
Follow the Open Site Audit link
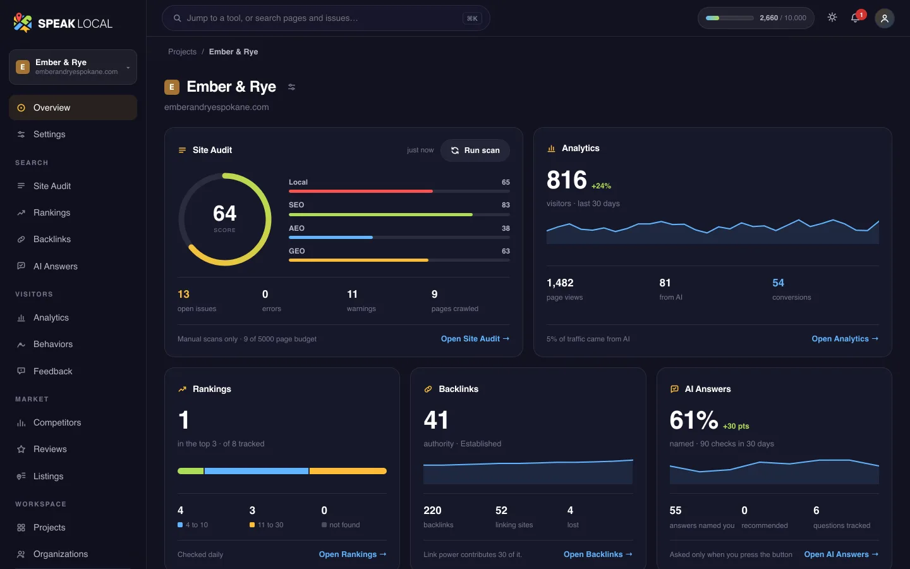(x=475, y=339)
